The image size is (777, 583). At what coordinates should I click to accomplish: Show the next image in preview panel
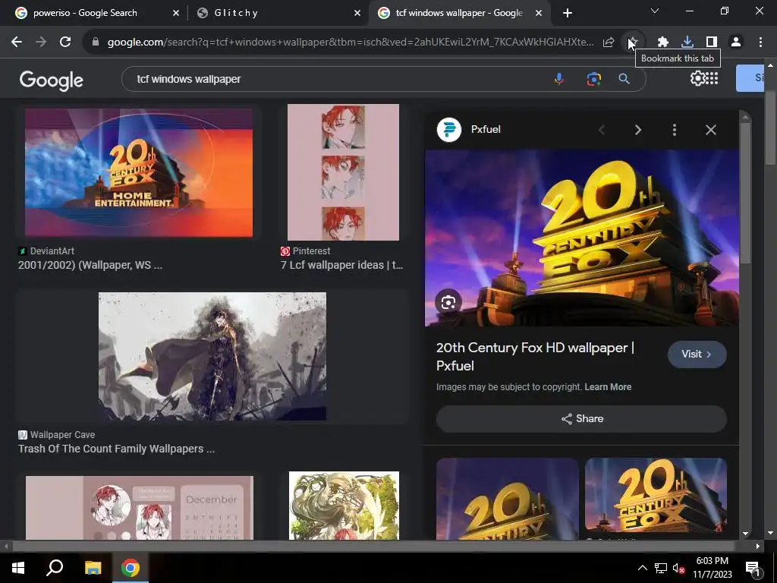point(637,130)
